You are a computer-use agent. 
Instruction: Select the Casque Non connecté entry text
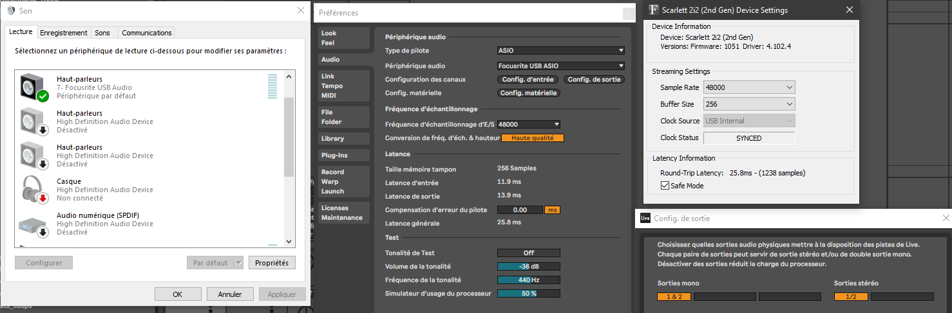(104, 190)
